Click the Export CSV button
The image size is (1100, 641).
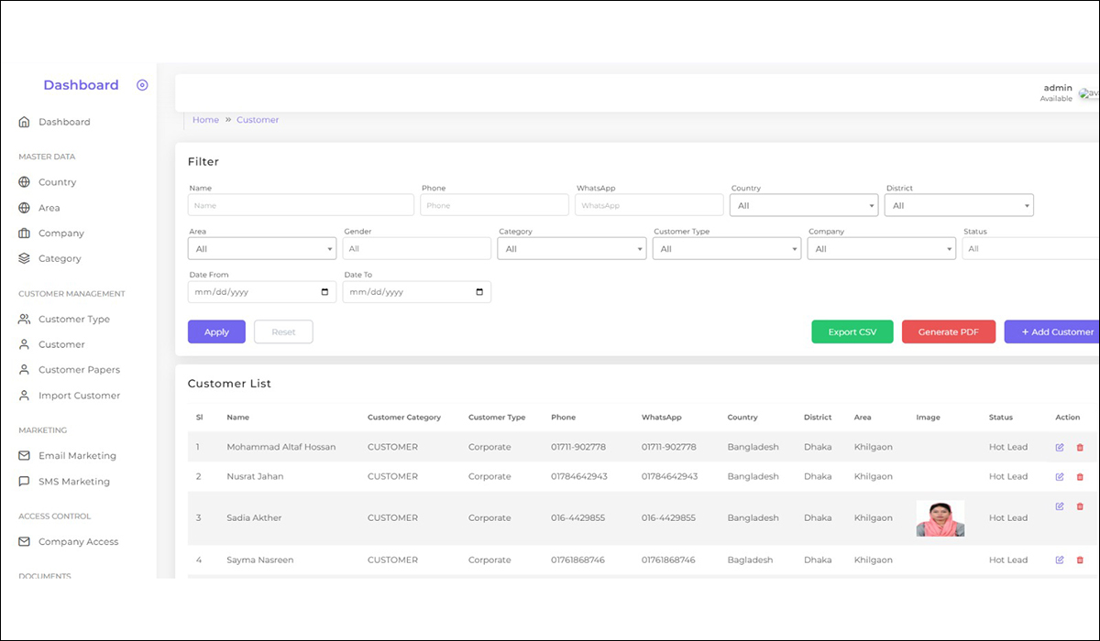(852, 331)
